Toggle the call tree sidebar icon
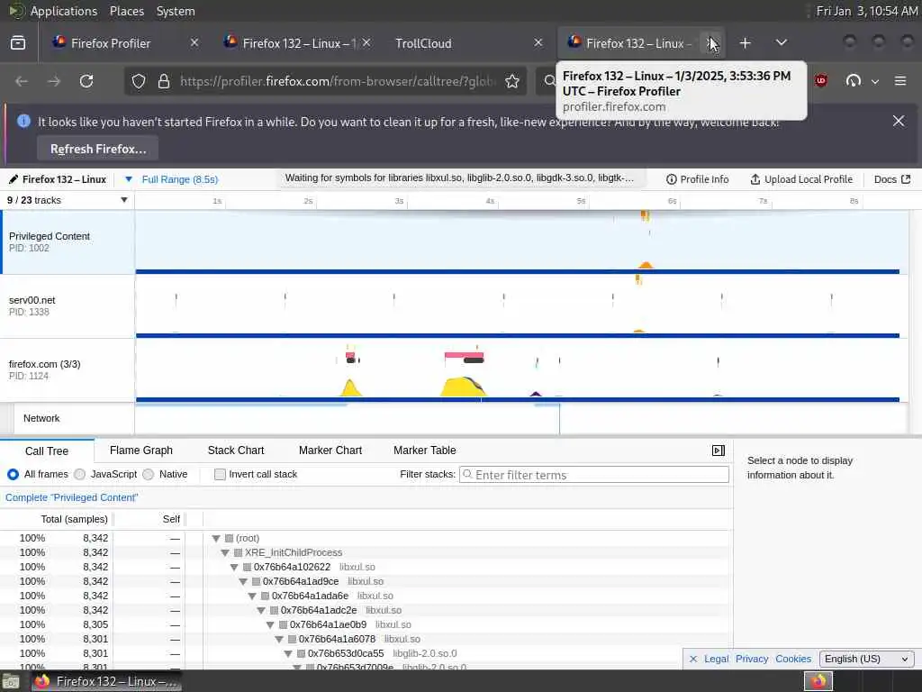The height and width of the screenshot is (692, 922). pyautogui.click(x=718, y=451)
